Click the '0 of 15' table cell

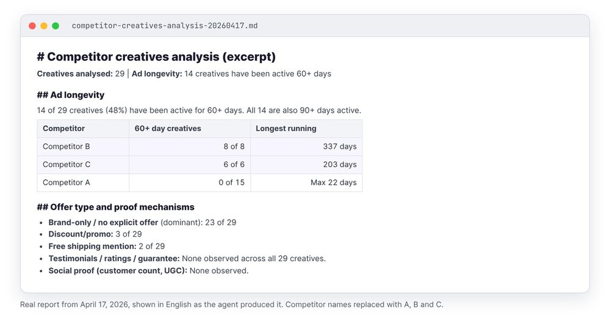coord(190,182)
